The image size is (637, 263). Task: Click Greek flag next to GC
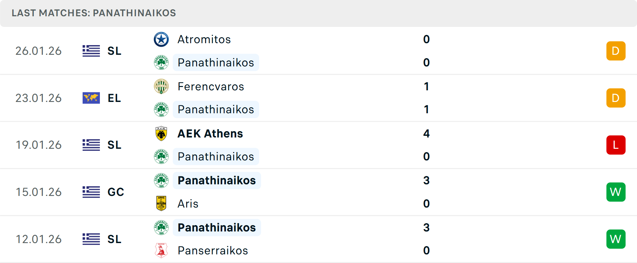(x=91, y=192)
